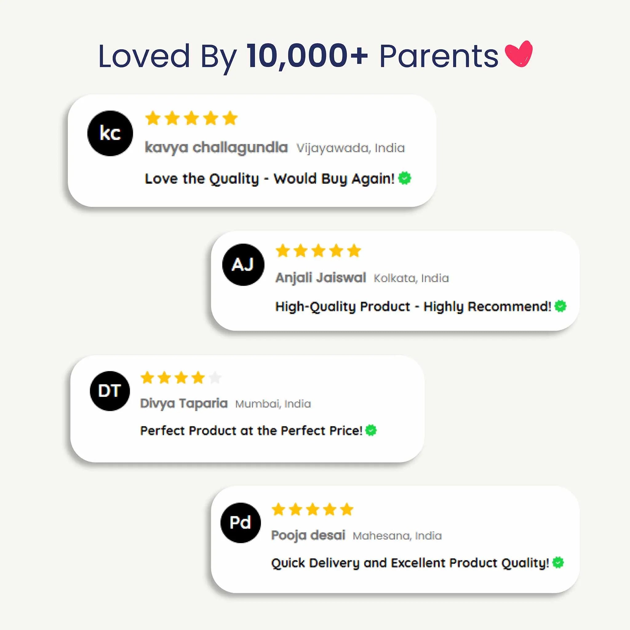Open reviewer name Anjali Jaiswal
Viewport: 630px width, 630px height.
[x=321, y=278]
